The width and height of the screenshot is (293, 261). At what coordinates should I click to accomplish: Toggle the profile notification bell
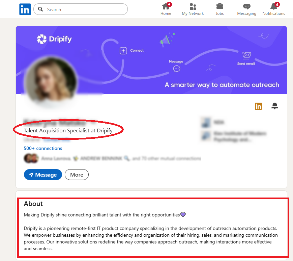click(275, 106)
